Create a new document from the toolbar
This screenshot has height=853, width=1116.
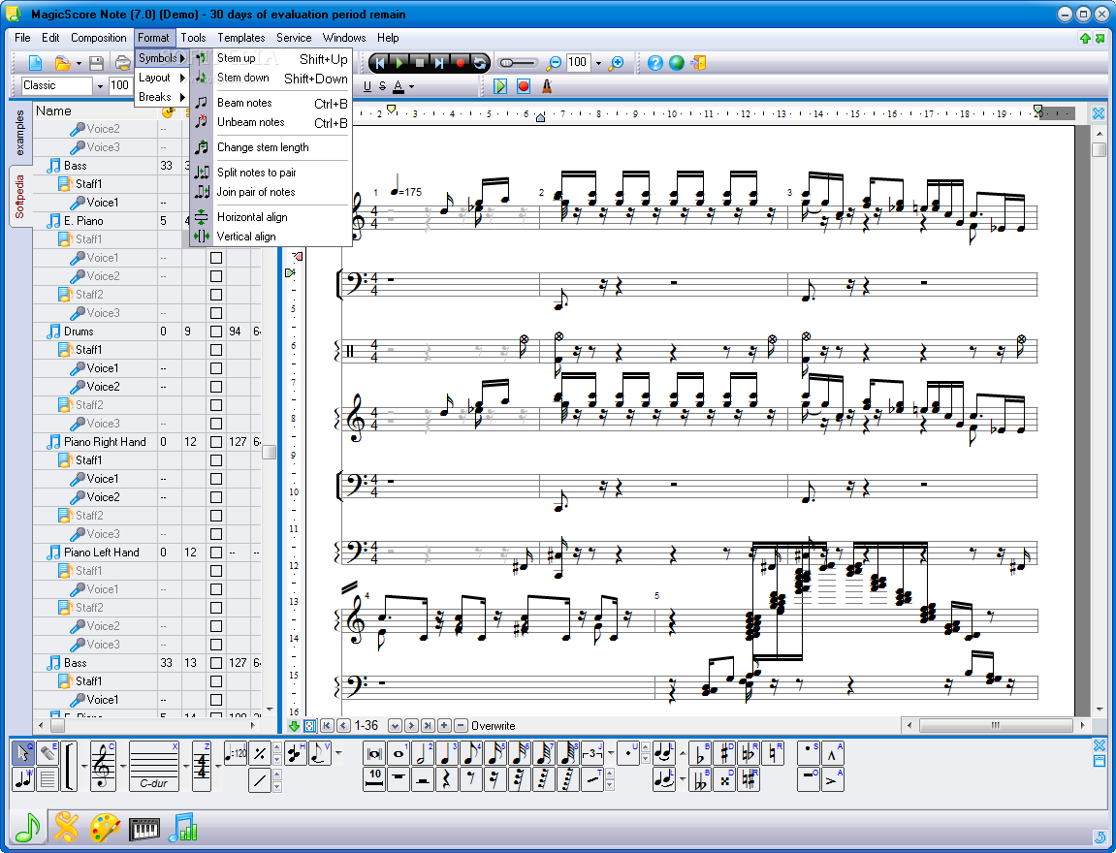[x=35, y=63]
